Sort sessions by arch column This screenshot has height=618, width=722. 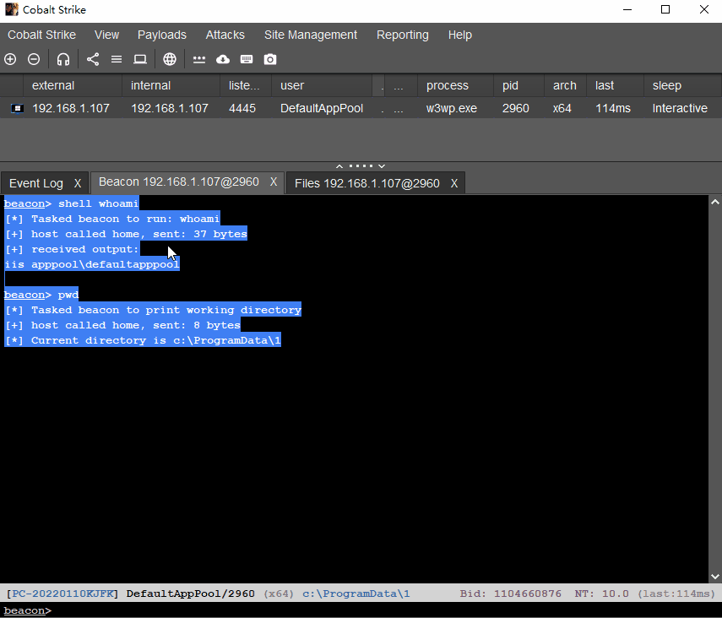coord(566,85)
